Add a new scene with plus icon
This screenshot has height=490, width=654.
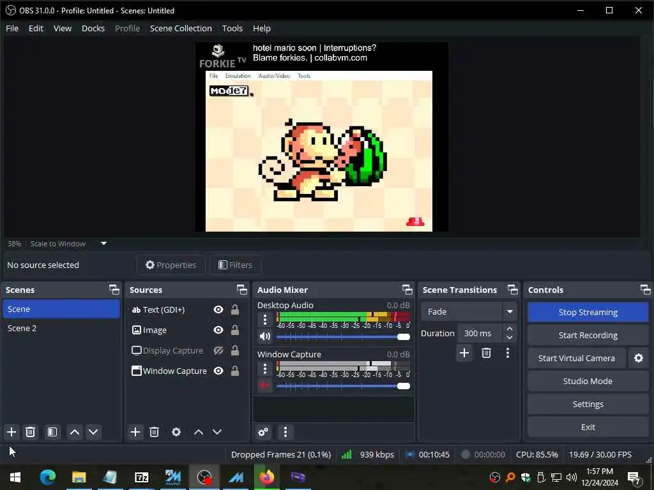pyautogui.click(x=11, y=432)
